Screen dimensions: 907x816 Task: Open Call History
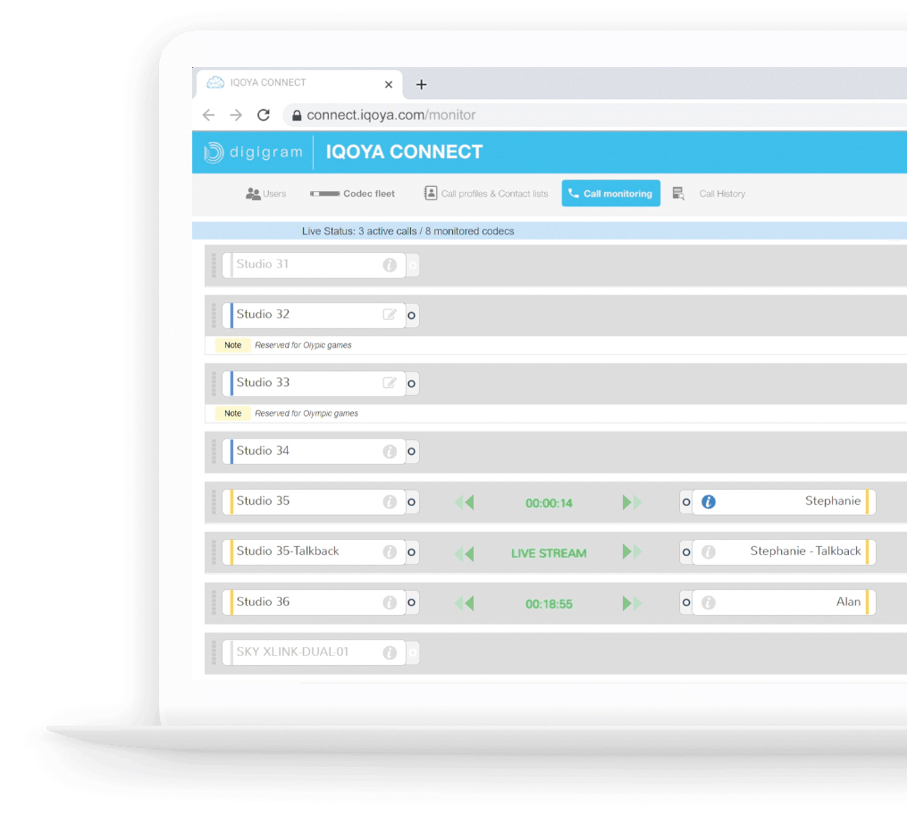pos(710,194)
